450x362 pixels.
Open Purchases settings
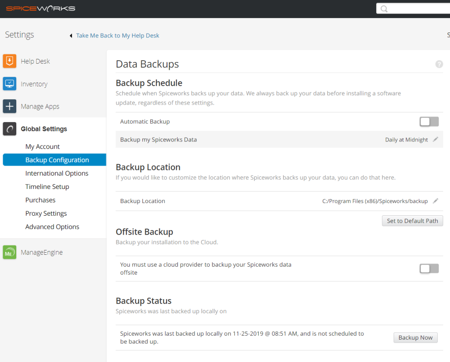[x=40, y=200]
